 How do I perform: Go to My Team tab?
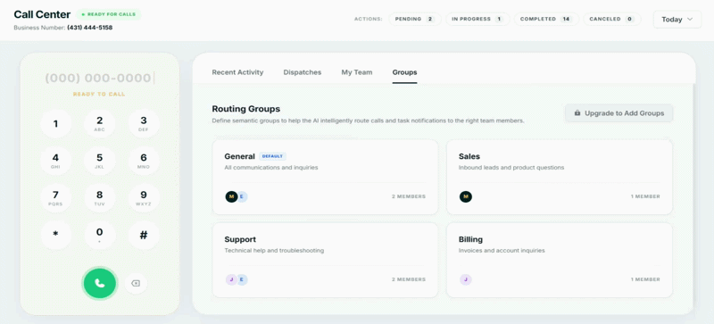point(357,72)
